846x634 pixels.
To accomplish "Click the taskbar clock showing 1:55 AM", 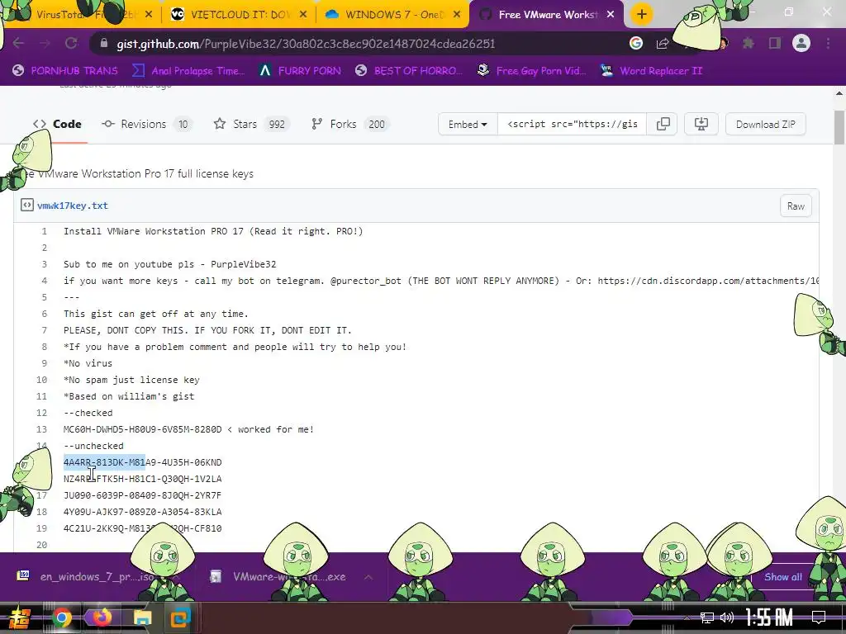I will point(769,617).
